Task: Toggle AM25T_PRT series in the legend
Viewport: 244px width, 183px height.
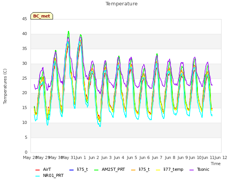Action: click(109, 169)
